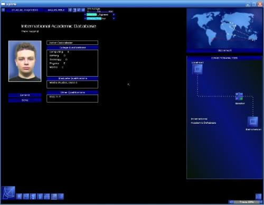Click the person's photo thumbnail
264x205 pixels.
[25, 61]
